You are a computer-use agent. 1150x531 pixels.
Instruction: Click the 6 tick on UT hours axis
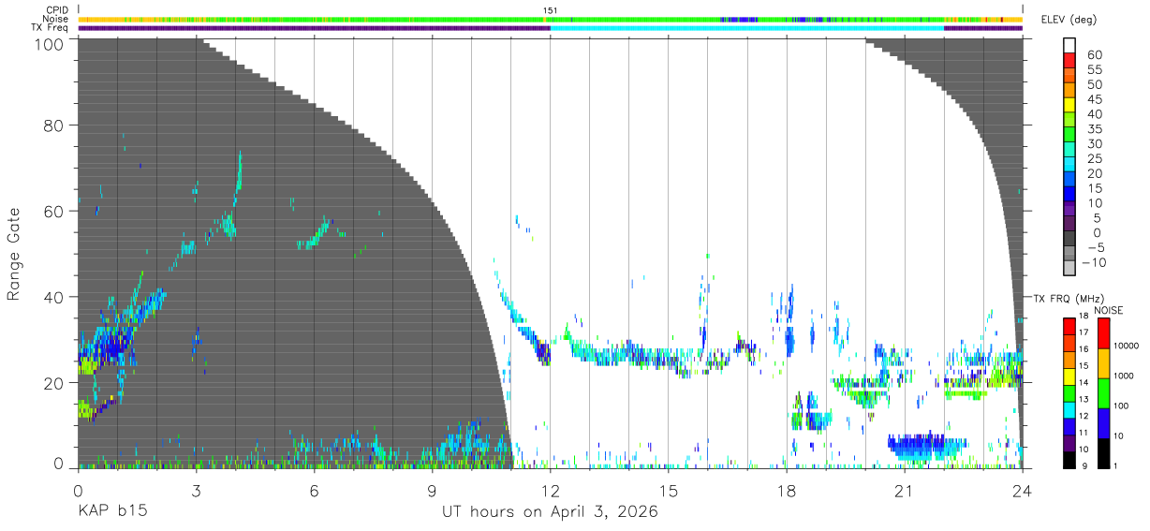pos(314,490)
